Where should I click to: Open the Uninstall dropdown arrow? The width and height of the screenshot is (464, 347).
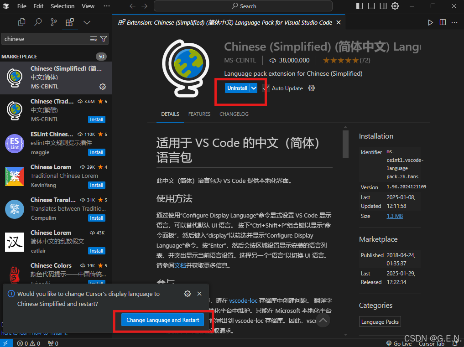[254, 88]
